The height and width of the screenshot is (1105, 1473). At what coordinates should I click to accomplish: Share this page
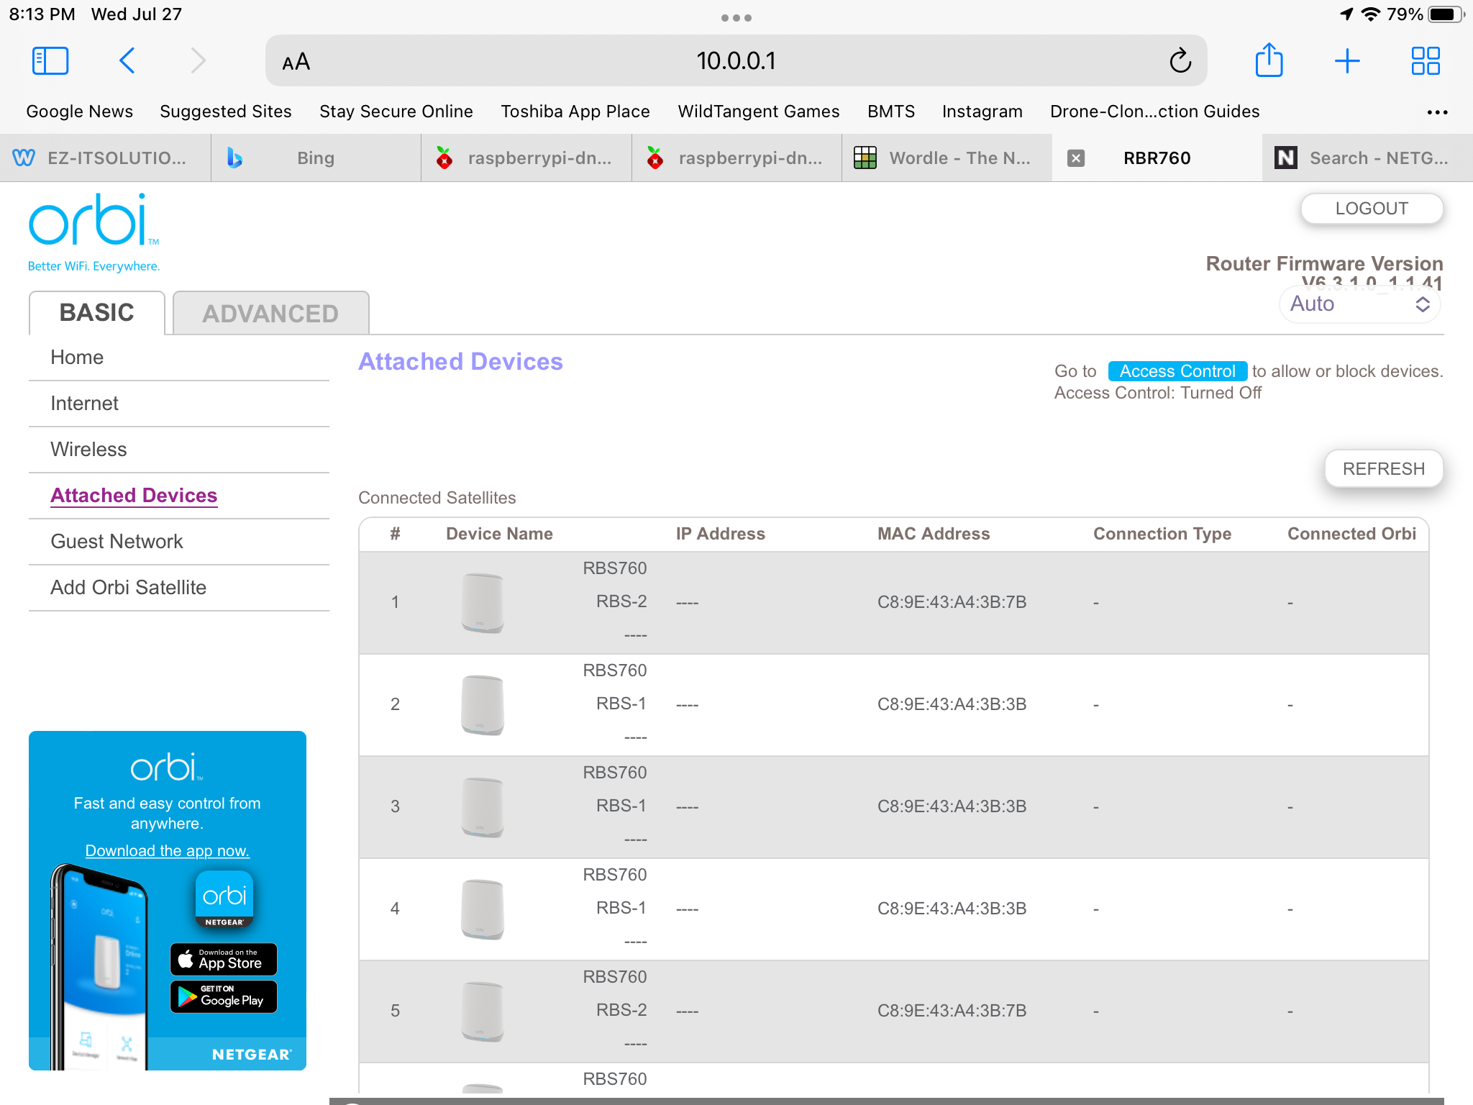pos(1269,60)
